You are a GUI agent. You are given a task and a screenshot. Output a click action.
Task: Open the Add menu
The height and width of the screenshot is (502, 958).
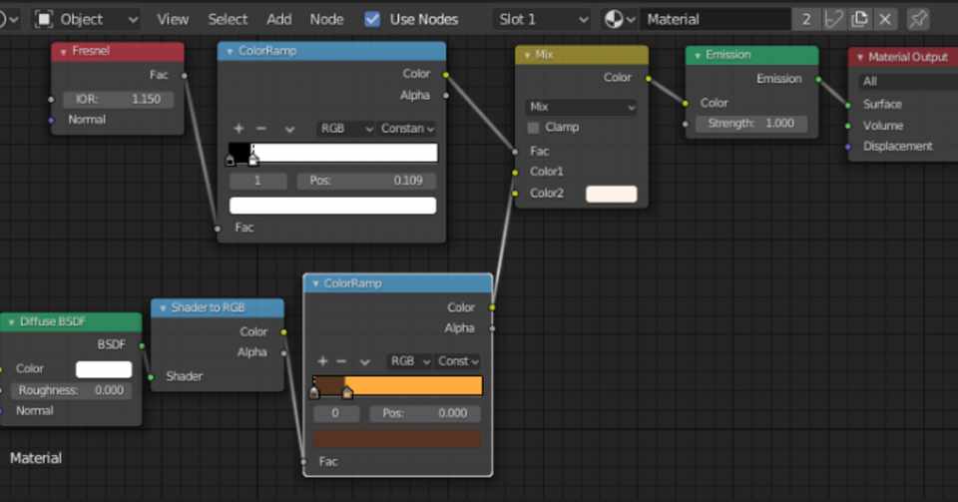coord(278,20)
